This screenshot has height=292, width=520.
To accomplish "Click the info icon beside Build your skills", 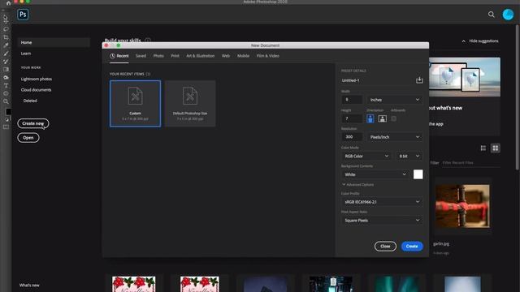I will coord(148,40).
